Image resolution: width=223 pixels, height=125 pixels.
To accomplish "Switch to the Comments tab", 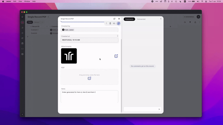I will 129,19.
